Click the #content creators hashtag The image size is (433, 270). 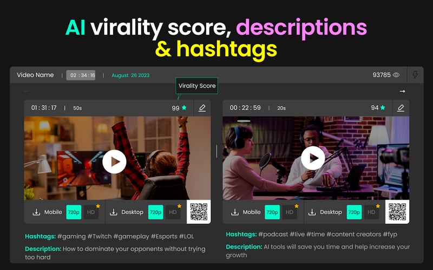[354, 234]
